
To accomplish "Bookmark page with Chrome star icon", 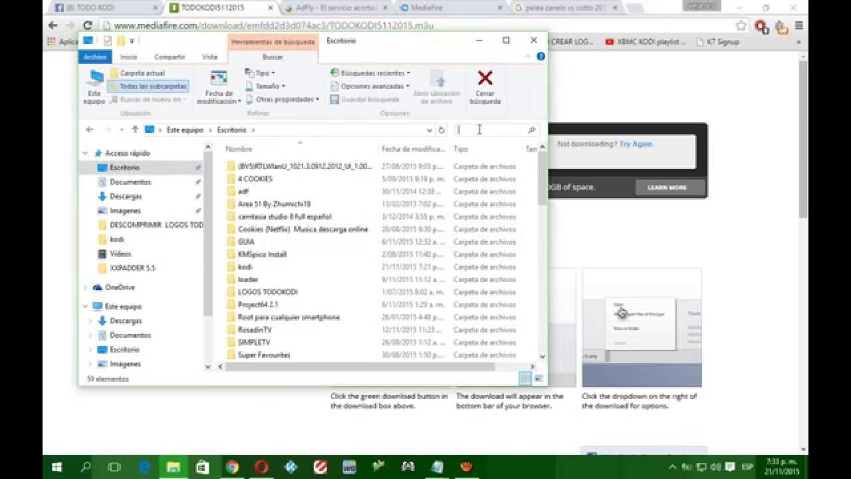I will [x=741, y=26].
